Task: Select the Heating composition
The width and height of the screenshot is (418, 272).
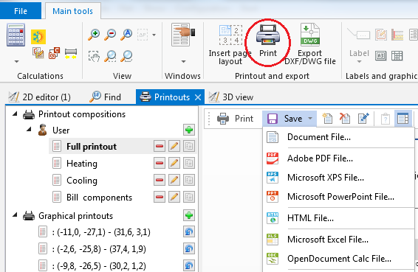Action: pos(82,163)
